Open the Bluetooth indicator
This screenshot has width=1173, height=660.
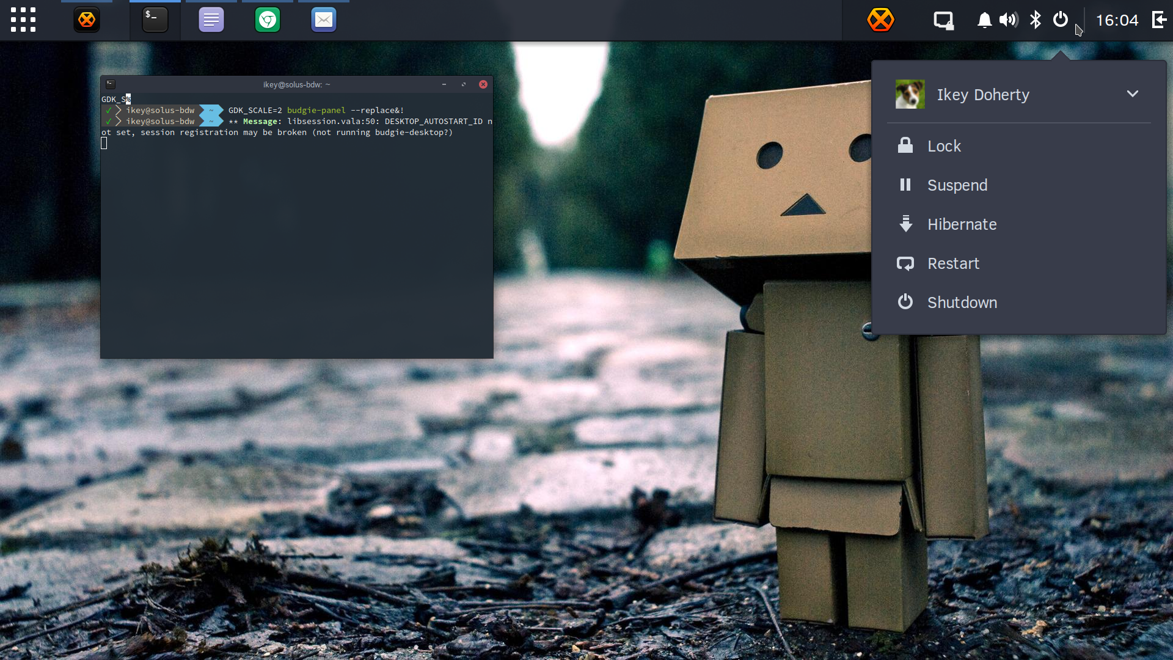1036,20
